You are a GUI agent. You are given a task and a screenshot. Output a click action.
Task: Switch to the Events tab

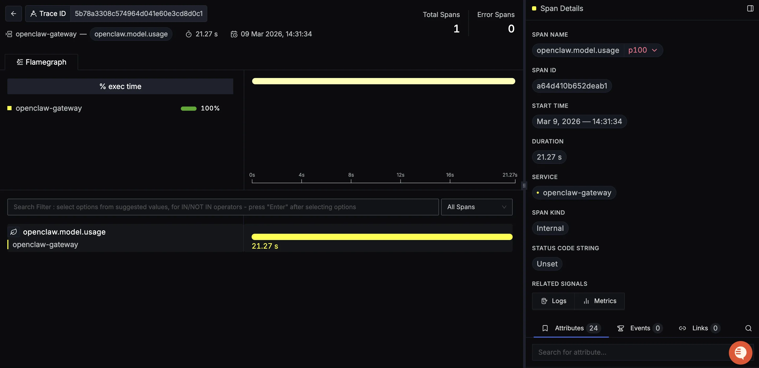639,328
